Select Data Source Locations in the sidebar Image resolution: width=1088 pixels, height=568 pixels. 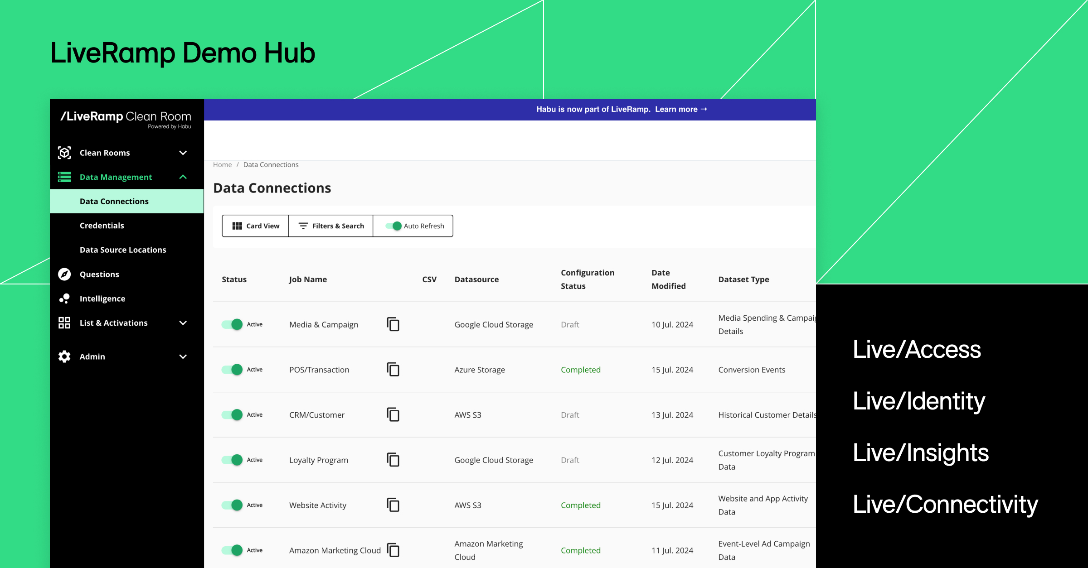123,250
